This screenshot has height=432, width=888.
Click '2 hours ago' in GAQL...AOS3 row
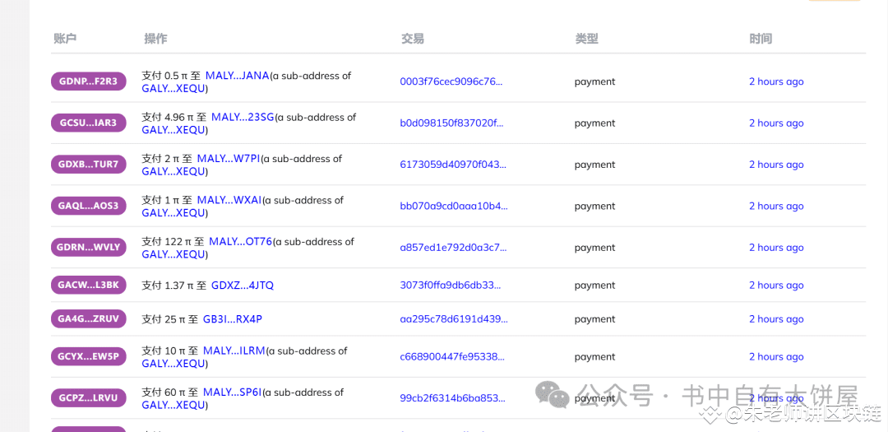coord(776,206)
